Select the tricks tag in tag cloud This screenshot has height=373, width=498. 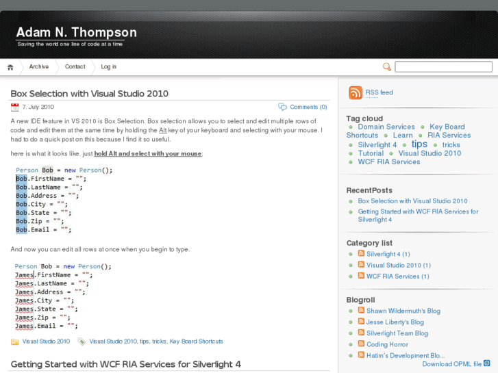pyautogui.click(x=451, y=145)
